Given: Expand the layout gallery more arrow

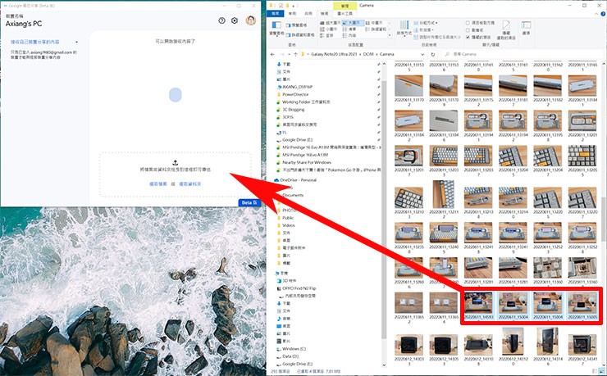Looking at the screenshot, I should (390, 35).
